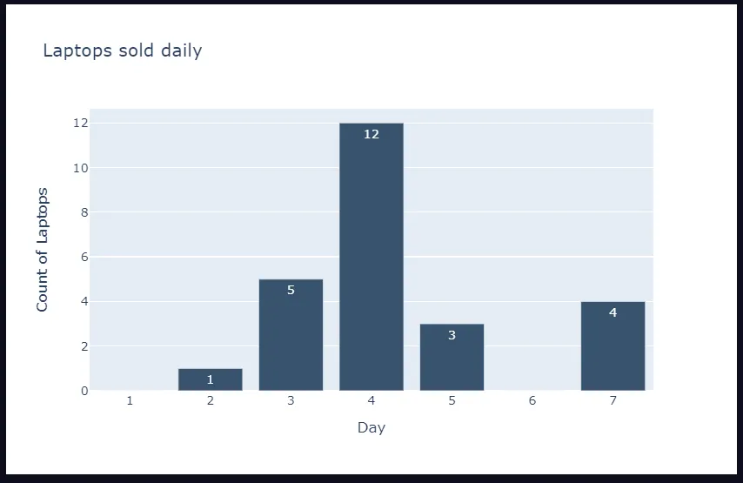This screenshot has width=743, height=483.
Task: Click the 'Count of Laptops' axis label
Action: (x=42, y=250)
